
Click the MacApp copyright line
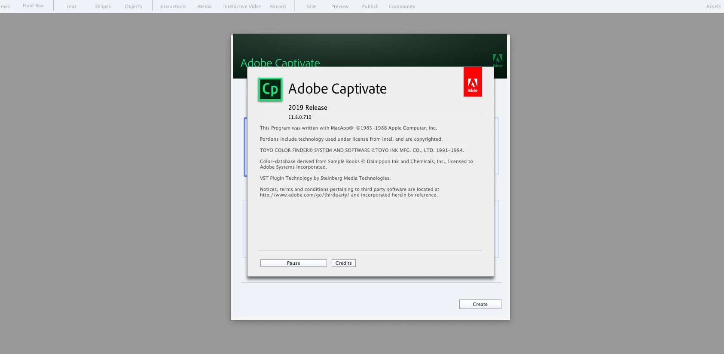click(x=348, y=128)
